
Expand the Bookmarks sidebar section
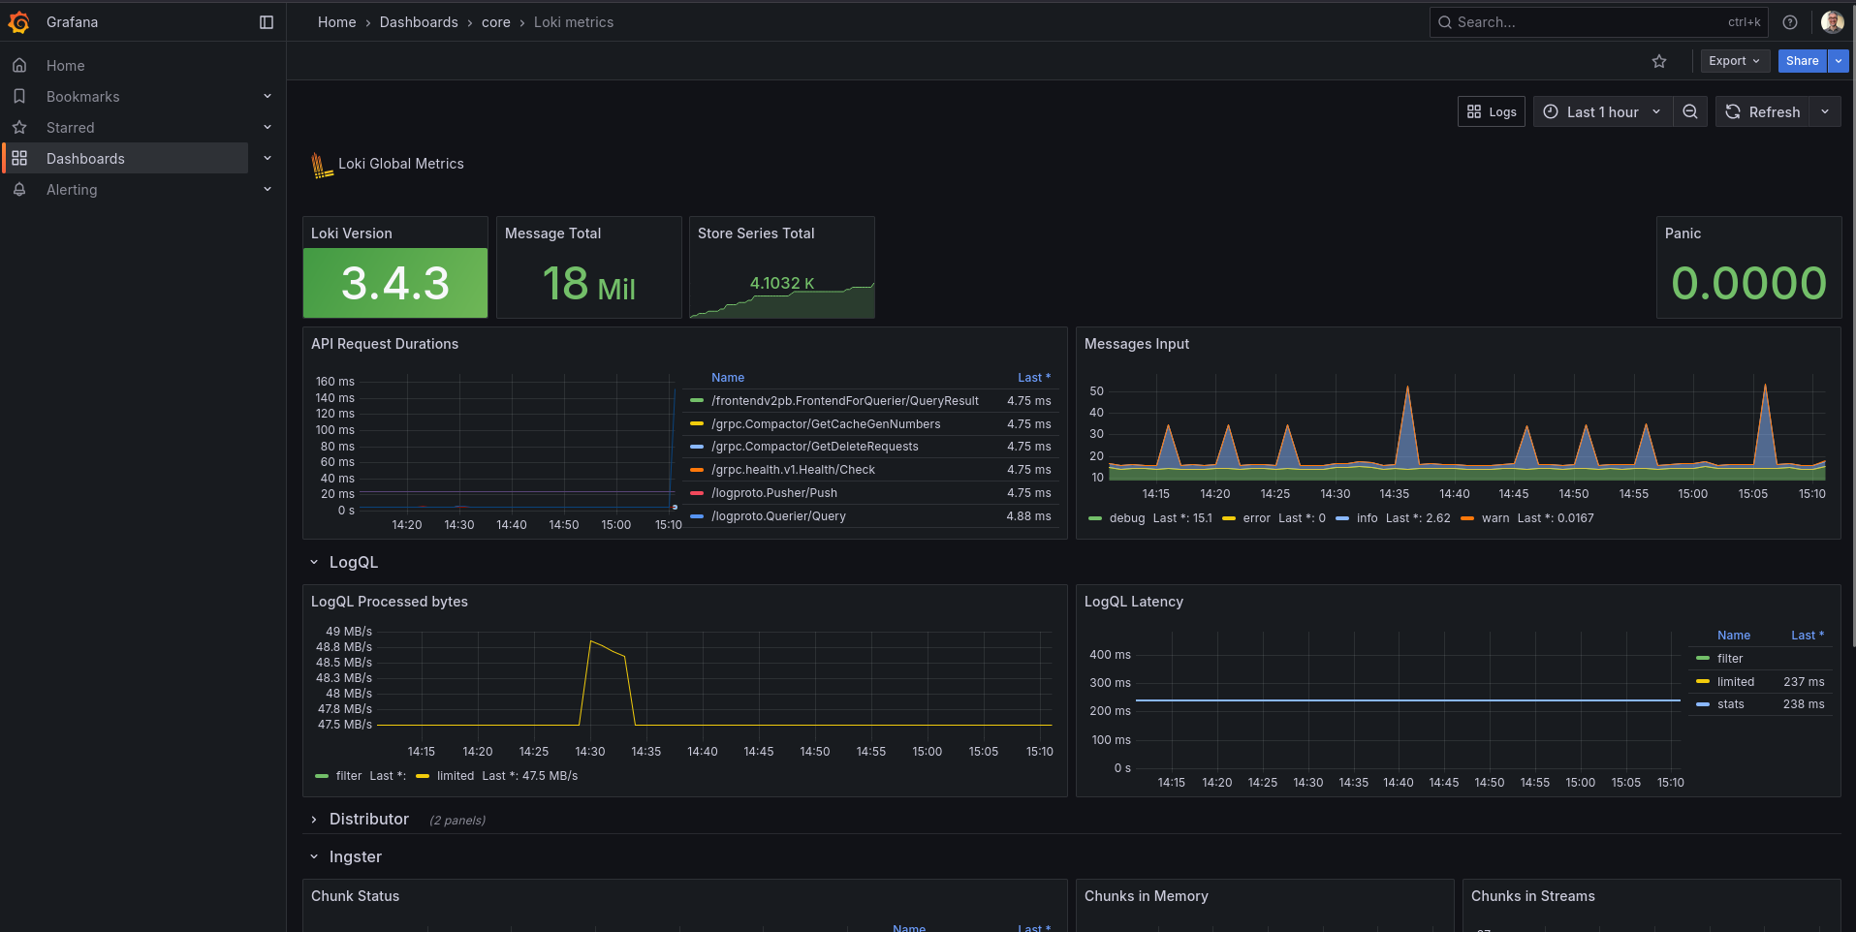[267, 97]
